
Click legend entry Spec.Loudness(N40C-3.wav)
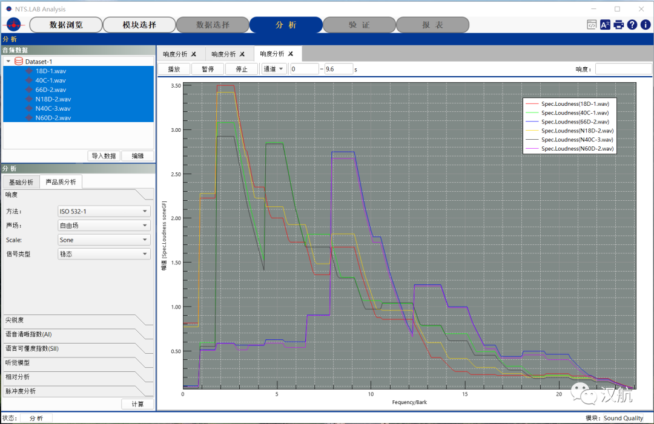(570, 140)
